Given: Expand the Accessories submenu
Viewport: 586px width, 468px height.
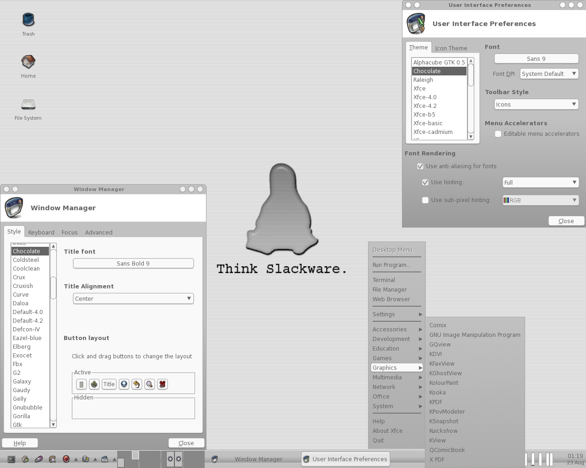Looking at the screenshot, I should (x=397, y=330).
